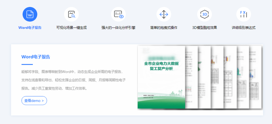The height and width of the screenshot is (124, 272).
Task: Switch to the Word电子报告 tab label
Action: 30,28
